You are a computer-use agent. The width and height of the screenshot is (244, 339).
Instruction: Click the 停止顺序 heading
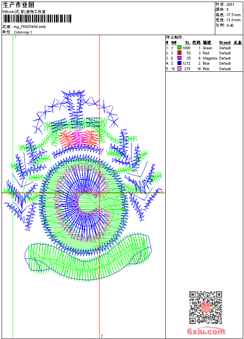coord(175,37)
